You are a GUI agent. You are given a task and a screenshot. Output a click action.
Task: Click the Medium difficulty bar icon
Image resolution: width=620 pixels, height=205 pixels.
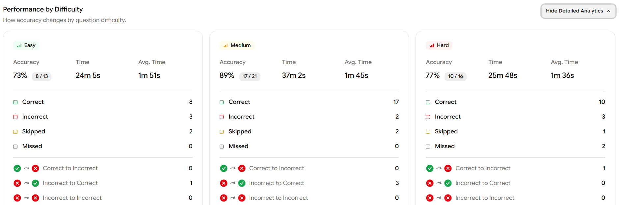tap(226, 46)
